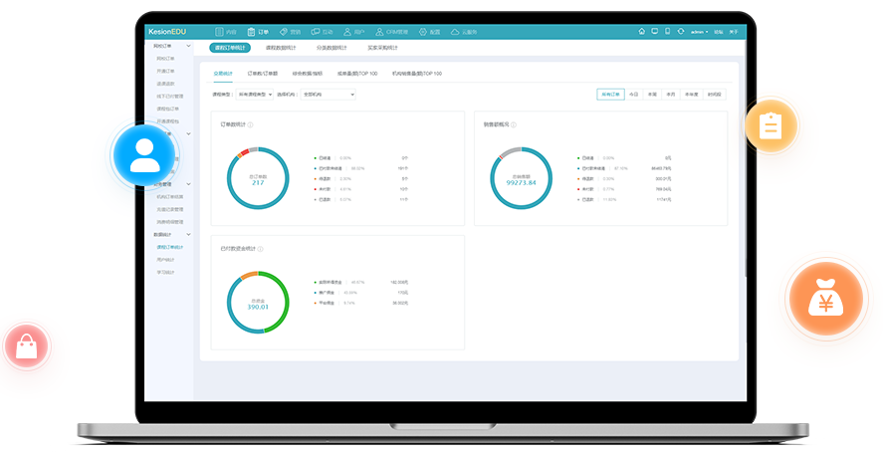This screenshot has width=883, height=455.
Task: Open 用户统计 in the sidebar
Action: tap(164, 259)
